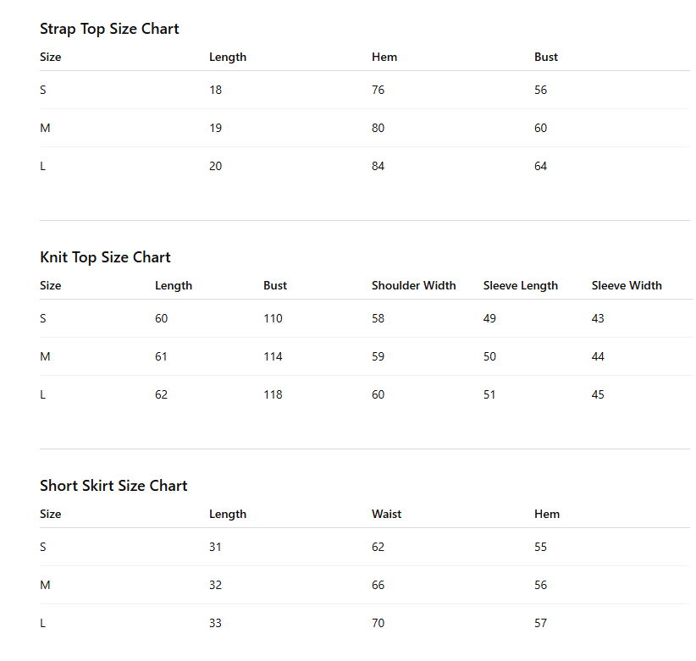Select the Sleeve Width column header
The height and width of the screenshot is (661, 696).
(627, 286)
